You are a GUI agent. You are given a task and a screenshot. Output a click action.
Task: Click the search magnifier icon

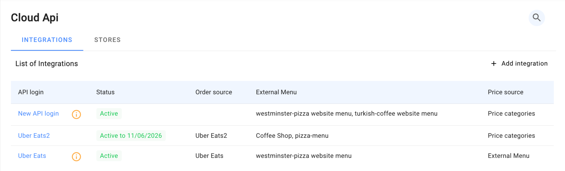pos(537,18)
